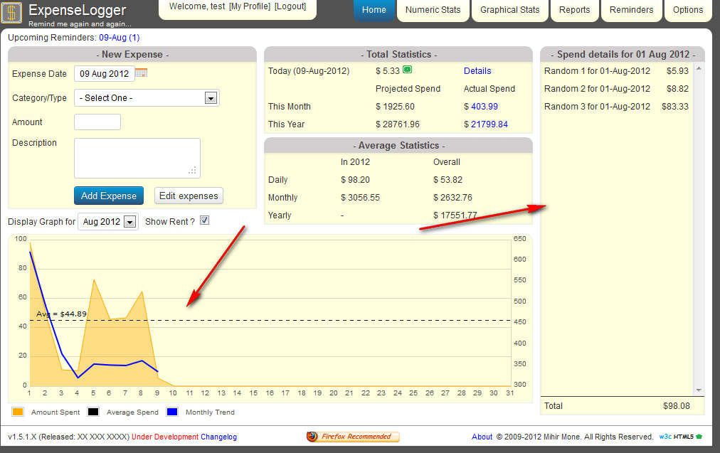This screenshot has height=453, width=720.
Task: Click the spend details scrollbar down arrow
Action: click(x=699, y=390)
